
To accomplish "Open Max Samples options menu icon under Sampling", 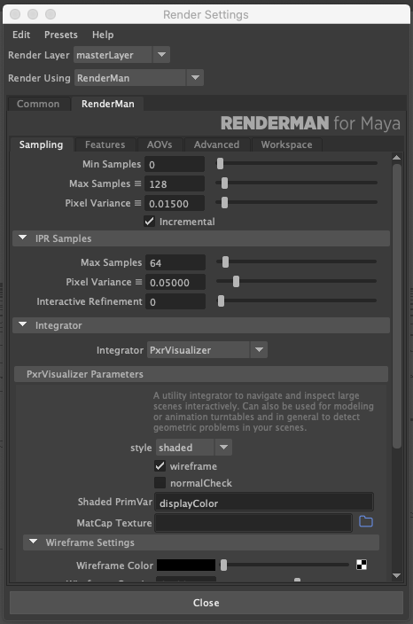I will click(137, 183).
